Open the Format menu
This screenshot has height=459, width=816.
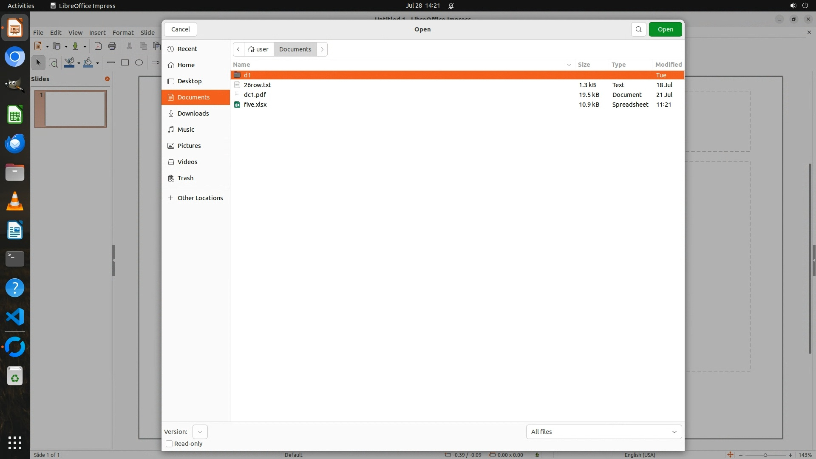123,33
